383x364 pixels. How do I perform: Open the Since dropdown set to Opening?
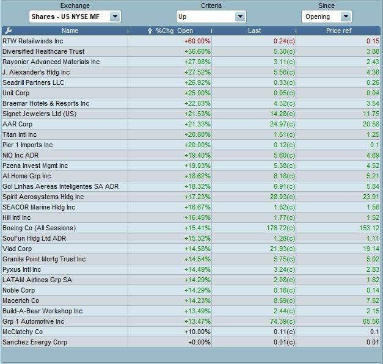pos(327,16)
